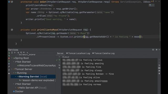The width and height of the screenshot is (168, 94).
Task: Click the green checkmark deployment status icon
Action: coord(57,60)
